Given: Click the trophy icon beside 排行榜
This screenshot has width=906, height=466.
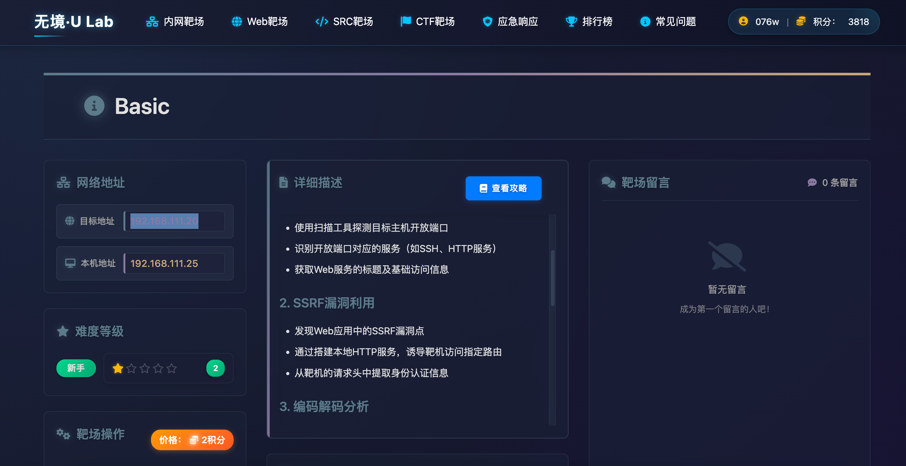Looking at the screenshot, I should [571, 22].
